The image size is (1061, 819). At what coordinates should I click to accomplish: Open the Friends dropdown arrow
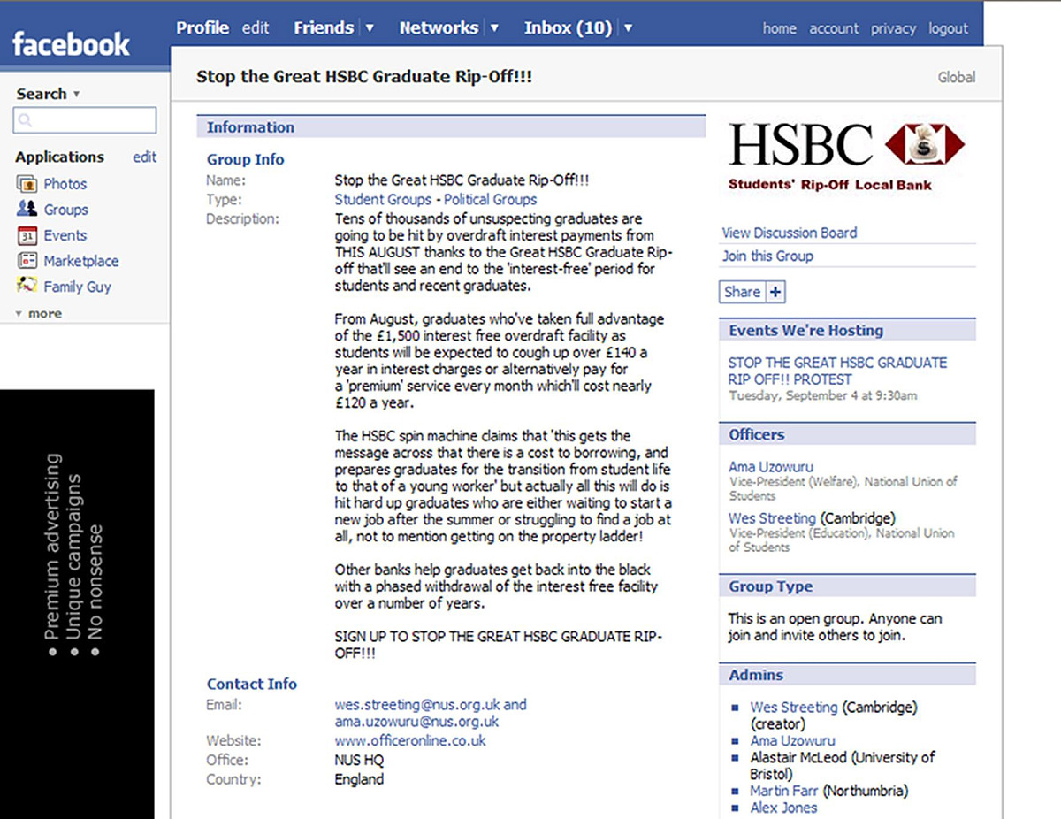point(370,28)
